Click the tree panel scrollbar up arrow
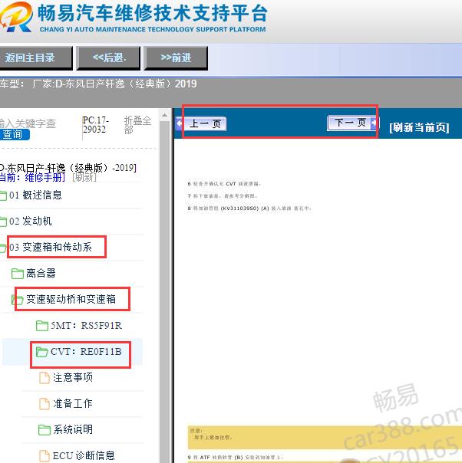This screenshot has height=463, width=462. pyautogui.click(x=165, y=116)
